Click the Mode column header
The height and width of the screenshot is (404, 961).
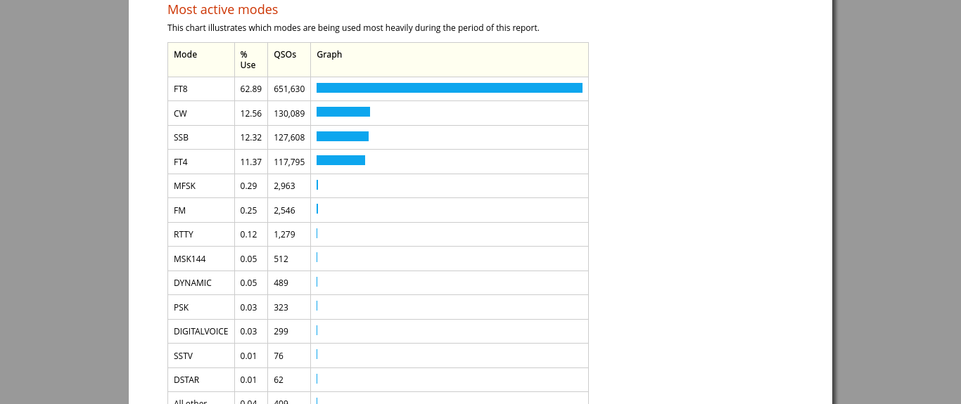click(x=185, y=55)
